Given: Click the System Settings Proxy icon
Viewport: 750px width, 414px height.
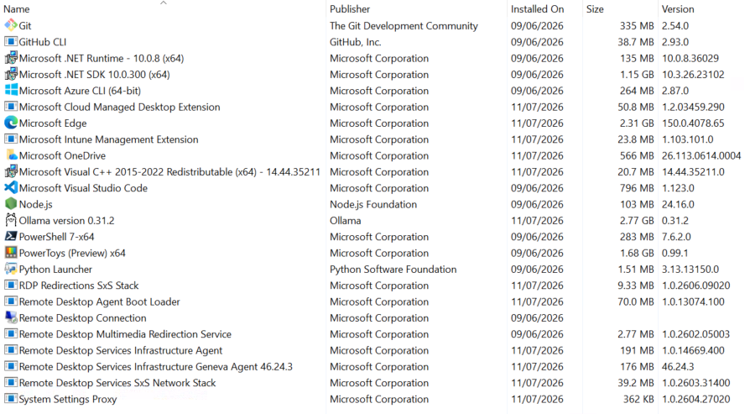Looking at the screenshot, I should pyautogui.click(x=11, y=399).
